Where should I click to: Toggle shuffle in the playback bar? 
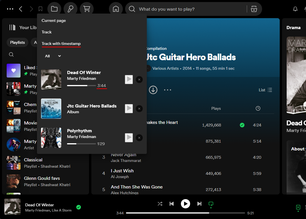pyautogui.click(x=160, y=204)
